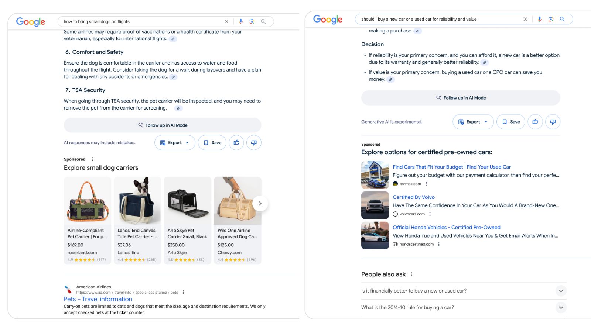591x332 pixels.
Task: Clear the dog flights search query with X
Action: point(226,21)
